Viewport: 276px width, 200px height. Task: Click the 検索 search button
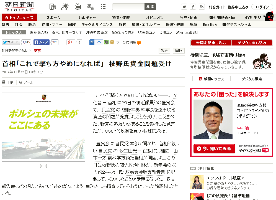coord(150,7)
